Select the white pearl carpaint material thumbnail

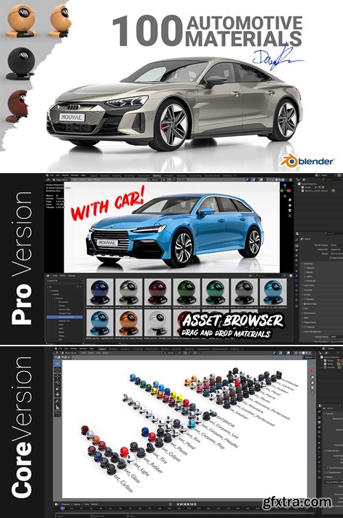coord(158,323)
